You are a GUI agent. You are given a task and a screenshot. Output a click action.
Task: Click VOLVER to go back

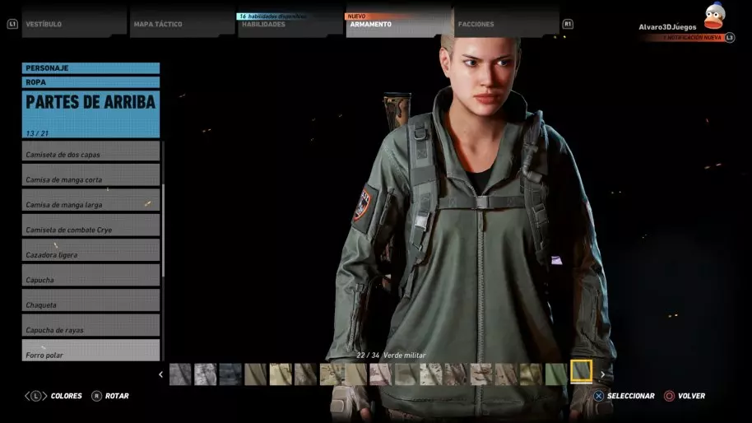tap(692, 396)
